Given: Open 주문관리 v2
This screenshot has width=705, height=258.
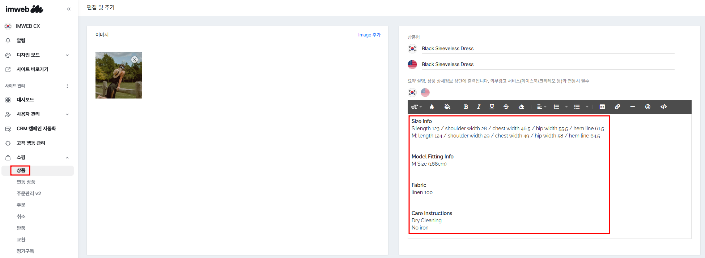Looking at the screenshot, I should pos(29,193).
